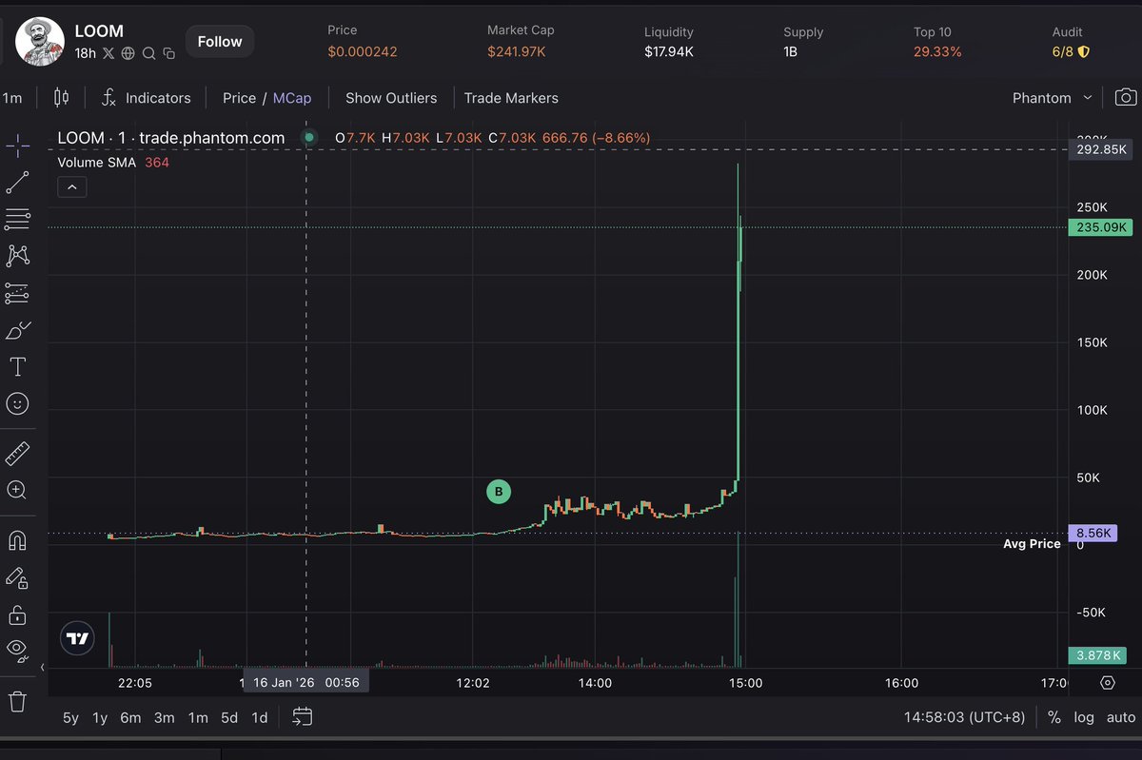
Task: Select the brush drawing tool
Action: pos(17,330)
